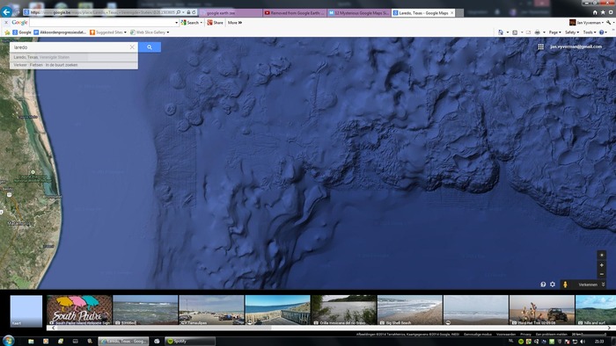Screen dimensions: 616x346
Task: Open the browser Home icon
Action: click(x=595, y=12)
